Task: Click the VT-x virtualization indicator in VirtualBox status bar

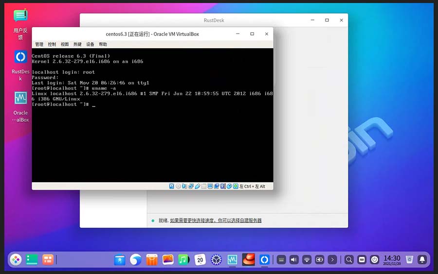Action: tap(223, 186)
